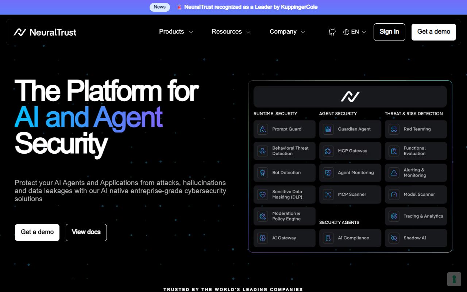
Task: Select the Sensitive Data Masking (DLP) icon
Action: tap(262, 194)
